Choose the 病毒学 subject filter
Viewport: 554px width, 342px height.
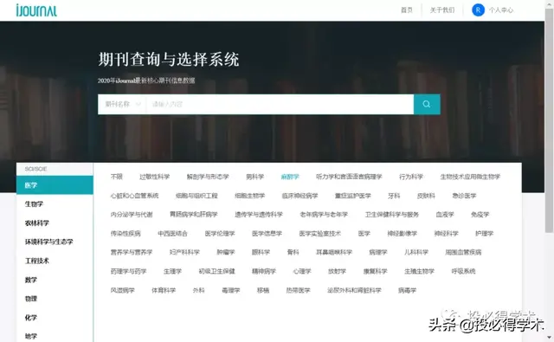407,290
